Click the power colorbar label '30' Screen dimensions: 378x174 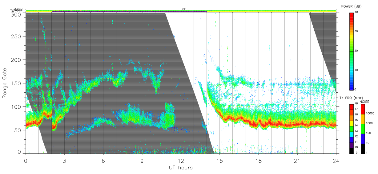(x=356, y=32)
